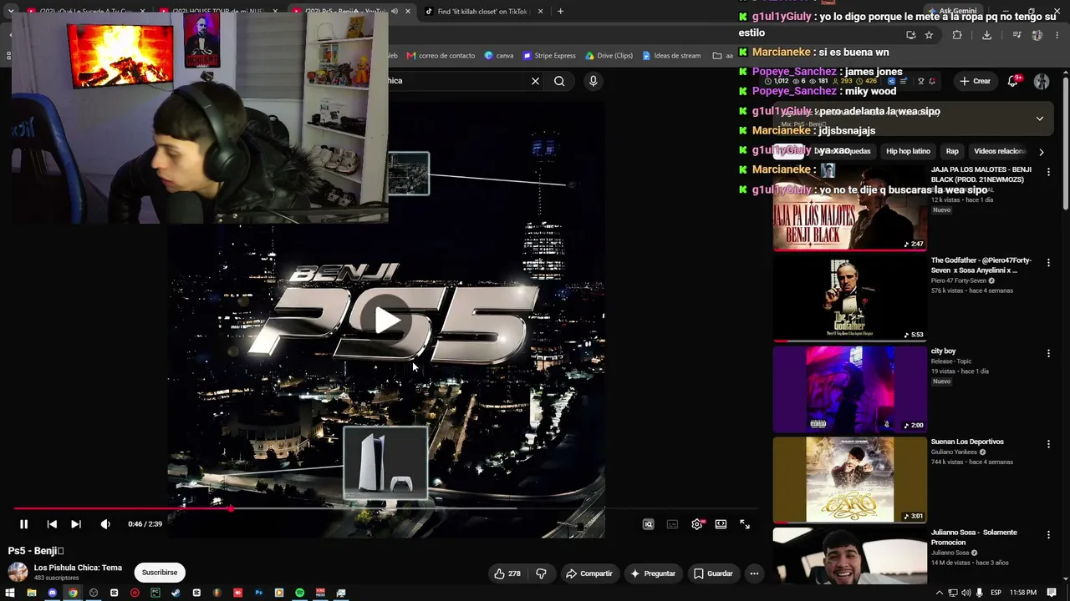Click the Preguntar button
Image resolution: width=1070 pixels, height=601 pixels.
653,573
